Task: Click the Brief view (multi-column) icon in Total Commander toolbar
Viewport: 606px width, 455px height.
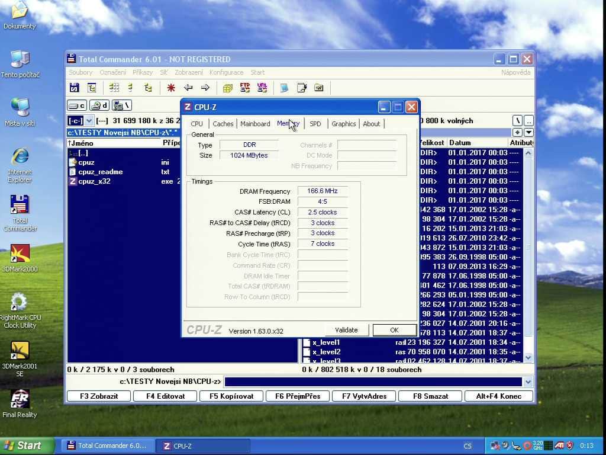Action: [x=114, y=88]
